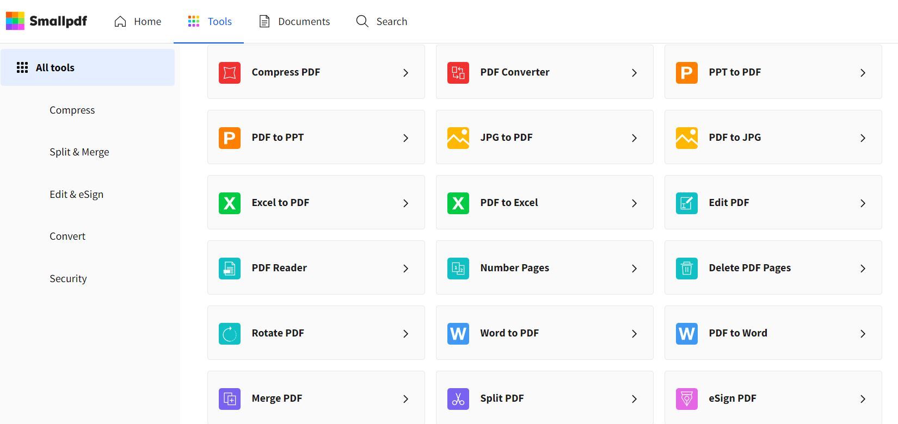Image resolution: width=898 pixels, height=424 pixels.
Task: Click the Excel to PDF card chevron
Action: pyautogui.click(x=405, y=203)
